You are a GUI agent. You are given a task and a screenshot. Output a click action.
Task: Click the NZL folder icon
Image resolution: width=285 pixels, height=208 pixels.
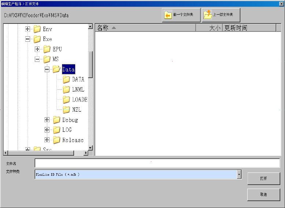(66, 109)
